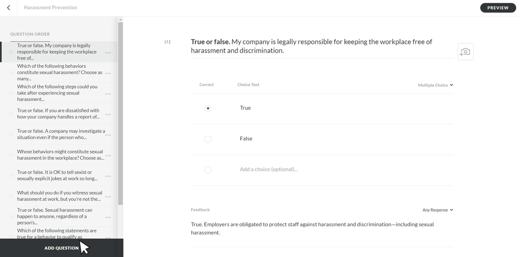The width and height of the screenshot is (520, 257).
Task: Open three-dot menu for 'Whose behaviors might constitute' question
Action: pyautogui.click(x=108, y=155)
